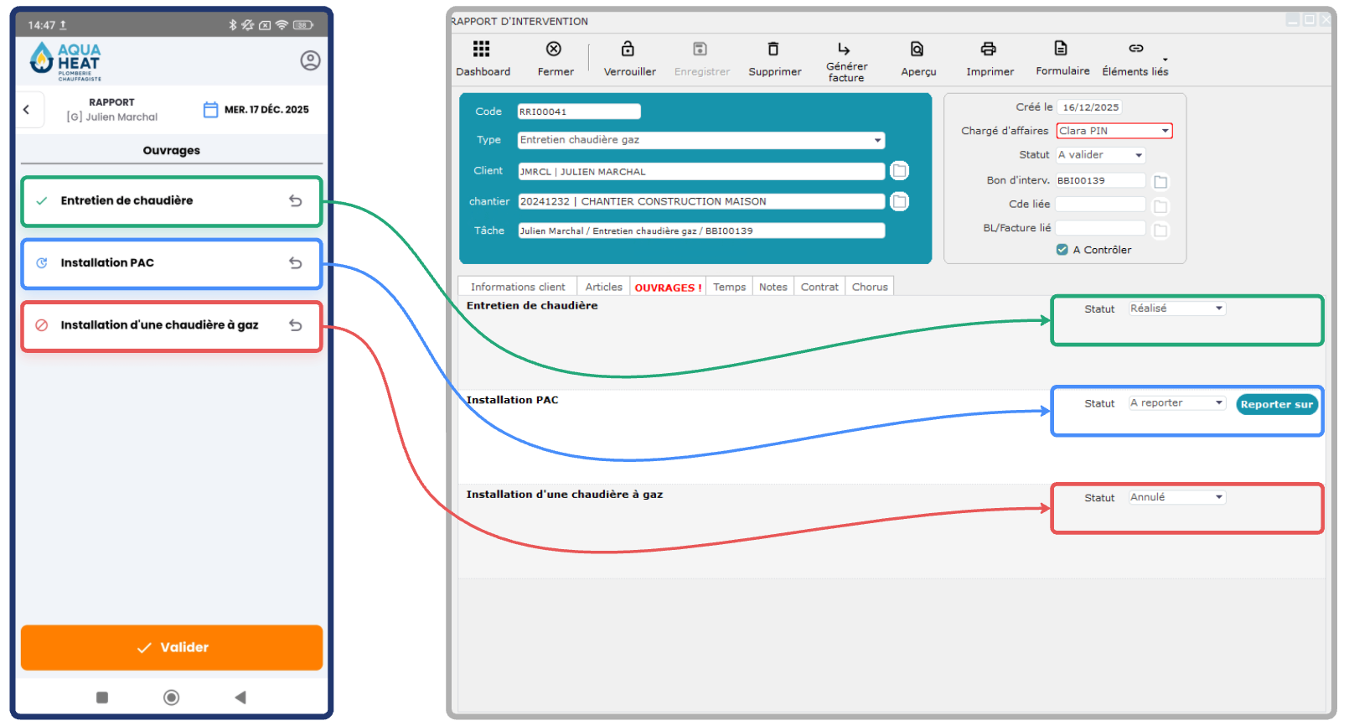Click the Reporter sur button

[1276, 405]
